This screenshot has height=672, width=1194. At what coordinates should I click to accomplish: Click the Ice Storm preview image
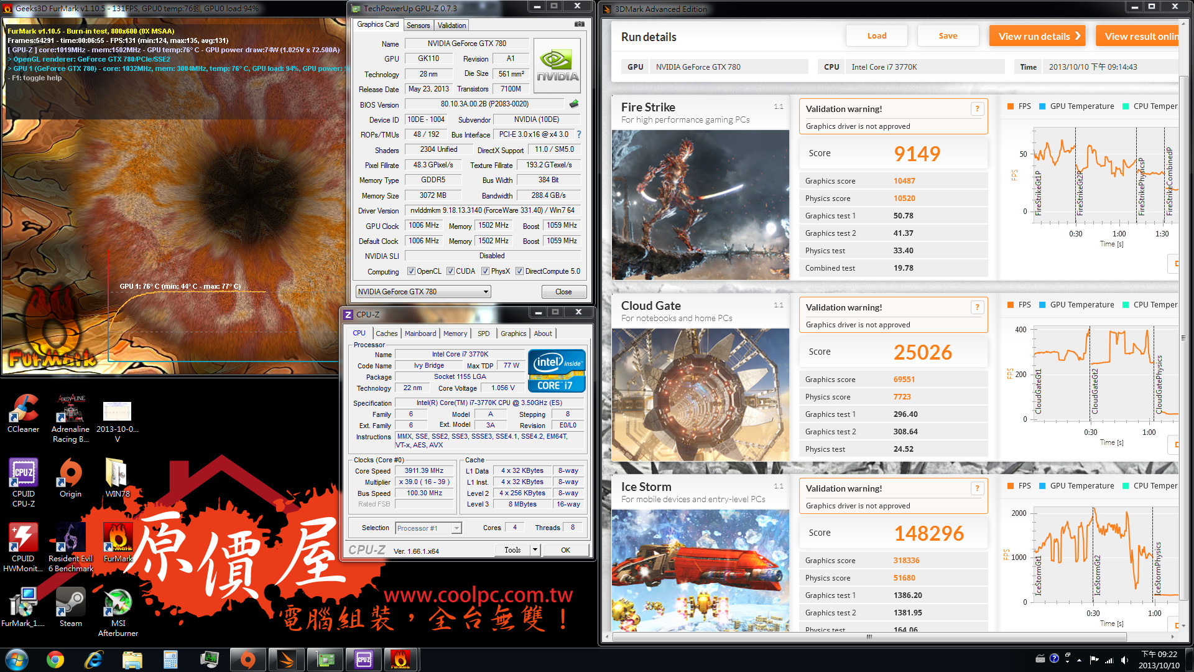tap(701, 571)
